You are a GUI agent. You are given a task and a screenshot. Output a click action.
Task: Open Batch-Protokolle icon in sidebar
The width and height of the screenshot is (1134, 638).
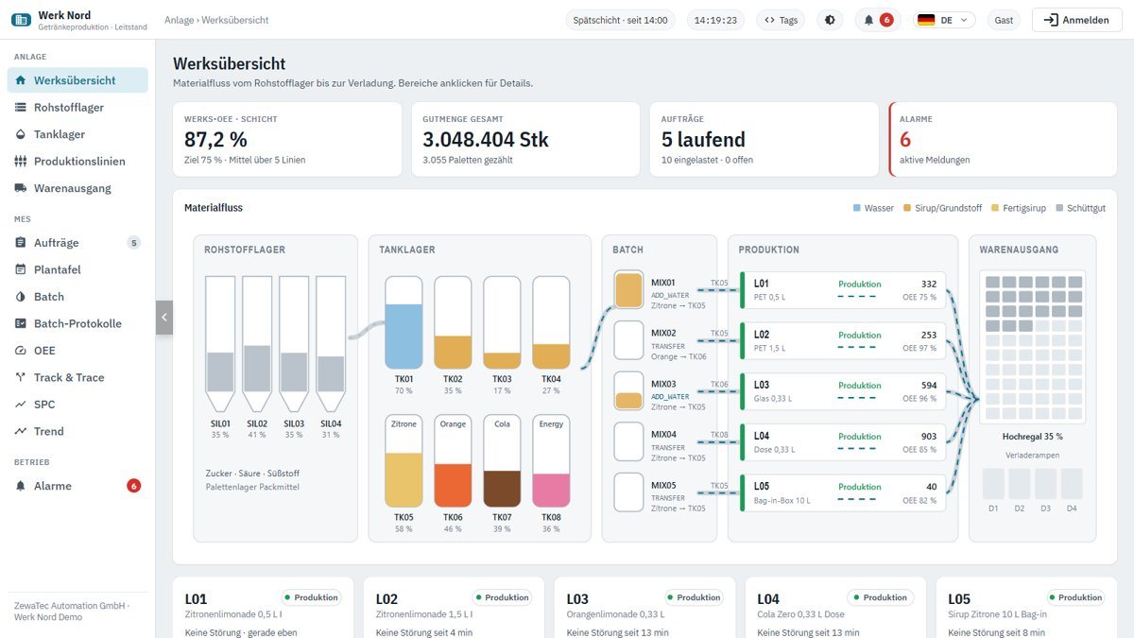point(21,323)
